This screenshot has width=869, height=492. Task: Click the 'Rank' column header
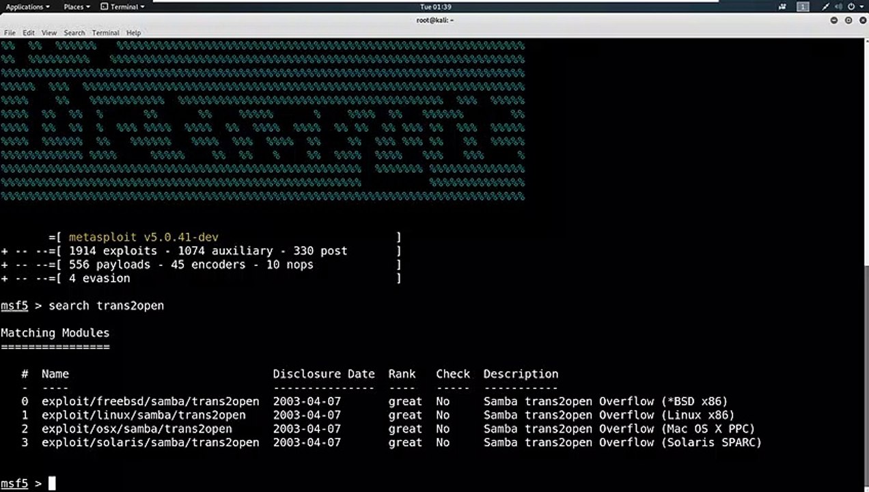pyautogui.click(x=402, y=374)
